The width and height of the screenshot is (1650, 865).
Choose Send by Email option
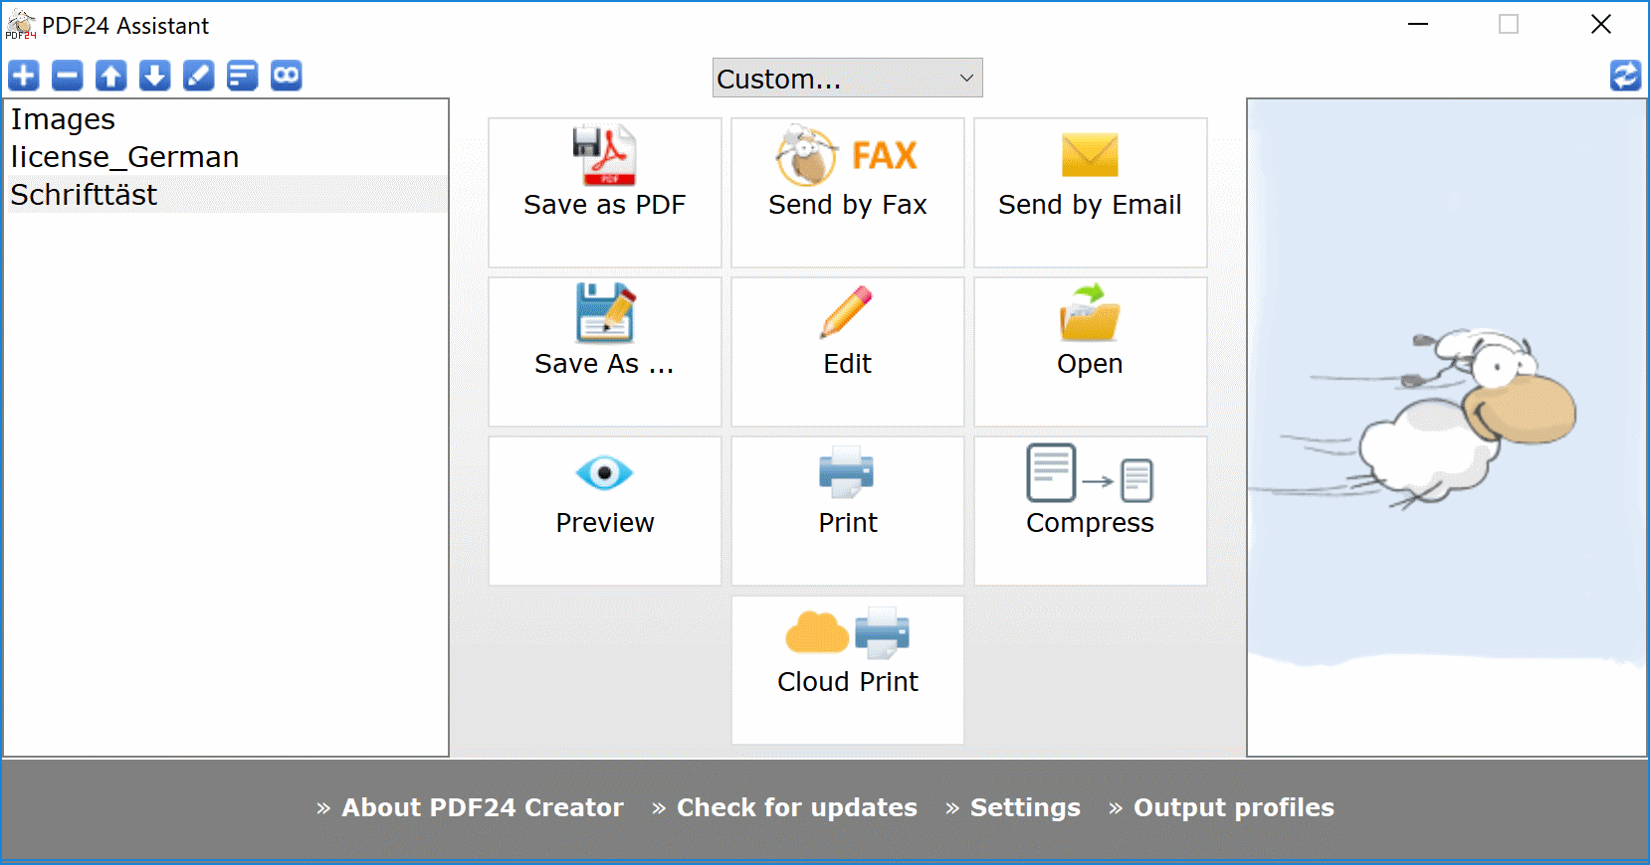pos(1090,192)
